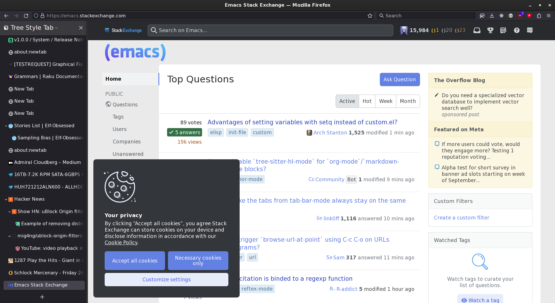Image resolution: width=555 pixels, height=303 pixels.
Task: Switch to the Admiral Cloudberg Medium tab
Action: tap(44, 162)
